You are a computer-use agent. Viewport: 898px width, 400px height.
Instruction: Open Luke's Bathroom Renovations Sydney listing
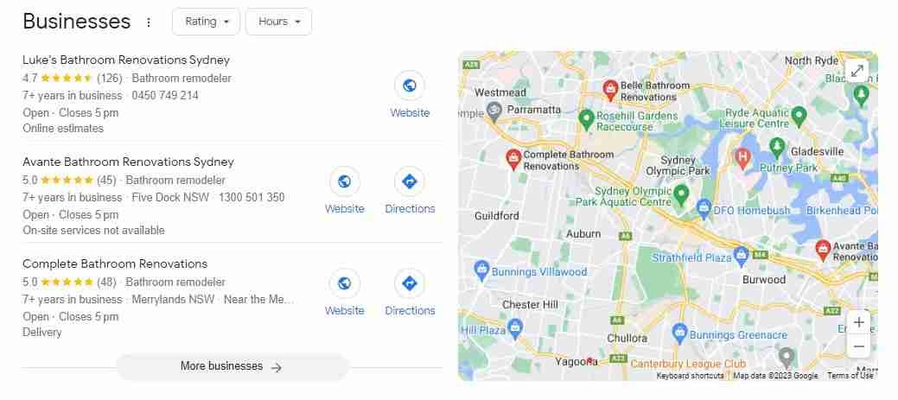pyautogui.click(x=126, y=60)
